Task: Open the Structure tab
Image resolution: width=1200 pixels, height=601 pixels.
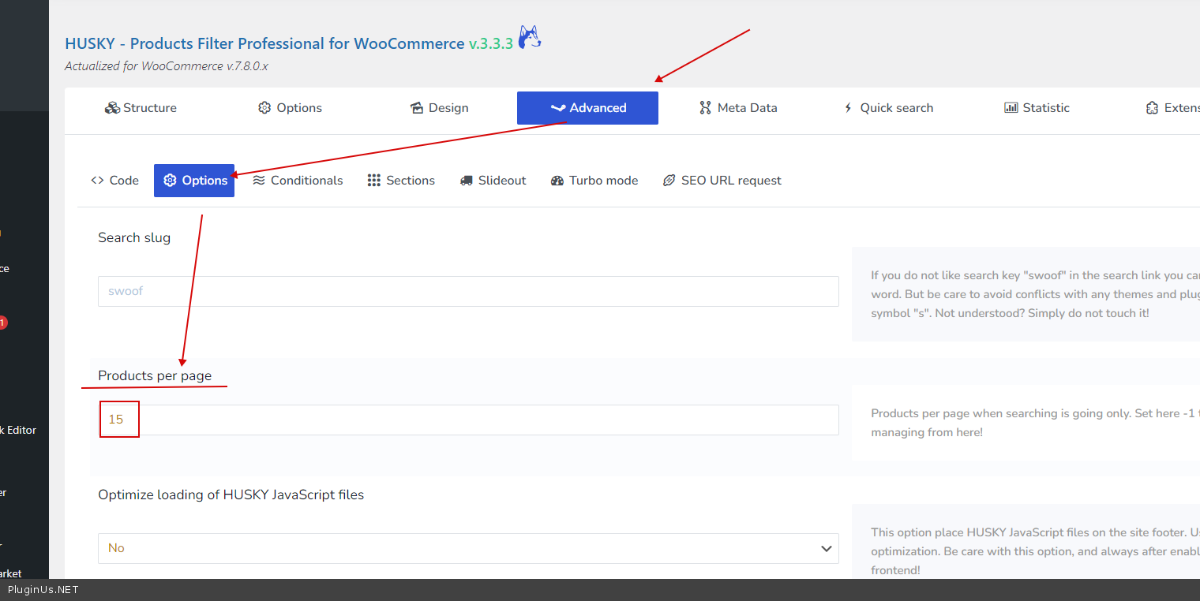Action: pos(141,108)
